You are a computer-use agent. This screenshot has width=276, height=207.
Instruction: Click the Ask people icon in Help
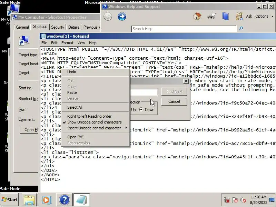click(x=239, y=16)
